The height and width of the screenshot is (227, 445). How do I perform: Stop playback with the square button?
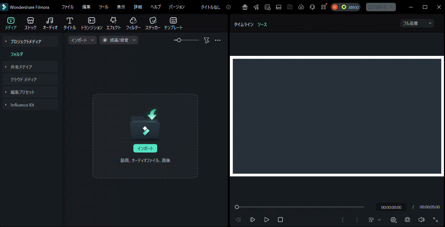[280, 220]
